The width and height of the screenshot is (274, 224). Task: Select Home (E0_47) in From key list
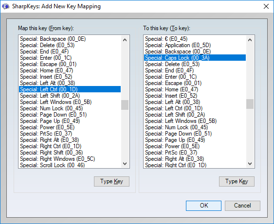(x=70, y=70)
